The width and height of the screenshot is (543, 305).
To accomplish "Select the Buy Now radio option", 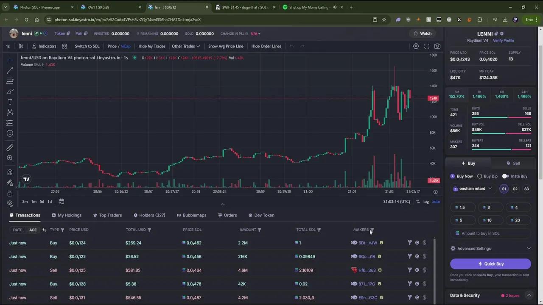I will pyautogui.click(x=461, y=176).
